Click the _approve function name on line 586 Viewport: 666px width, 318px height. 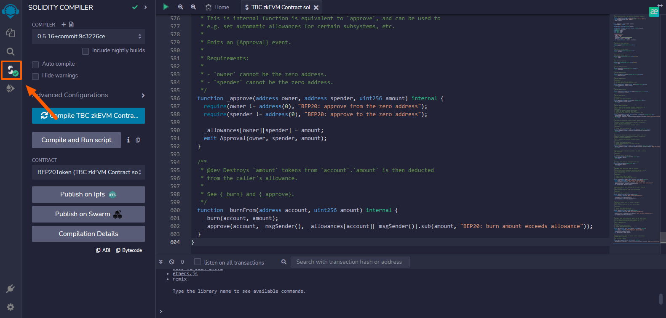240,98
